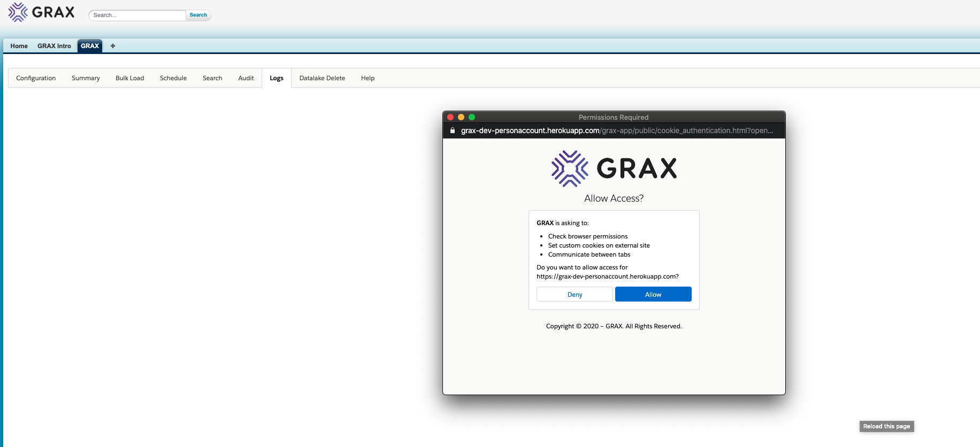Click the plus icon to add tab
The image size is (980, 447).
[x=113, y=46]
